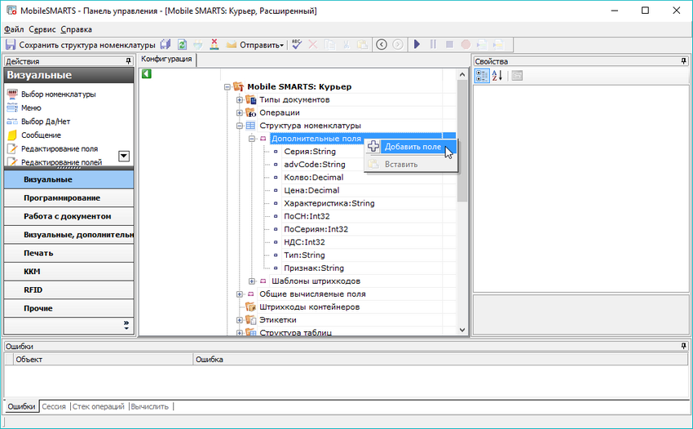Expand the Общие вычисляемые поля node
The image size is (693, 429).
coord(239,294)
